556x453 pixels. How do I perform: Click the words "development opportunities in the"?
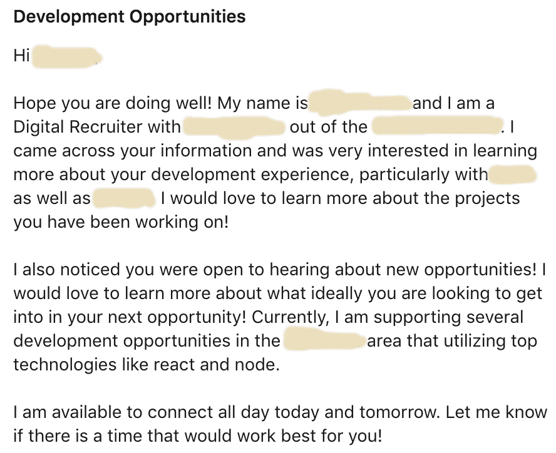[147, 341]
